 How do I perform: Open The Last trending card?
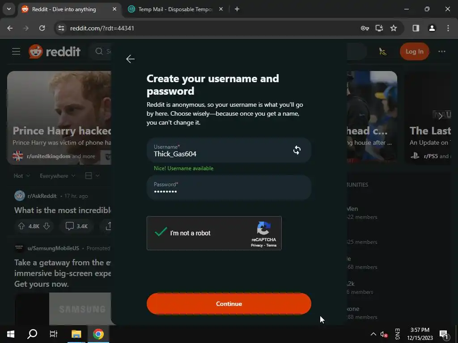pyautogui.click(x=428, y=118)
